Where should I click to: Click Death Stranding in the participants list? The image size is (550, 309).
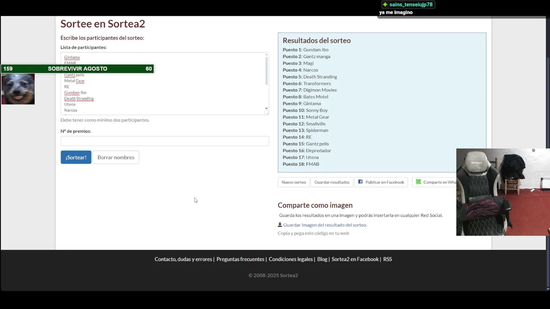(x=79, y=99)
